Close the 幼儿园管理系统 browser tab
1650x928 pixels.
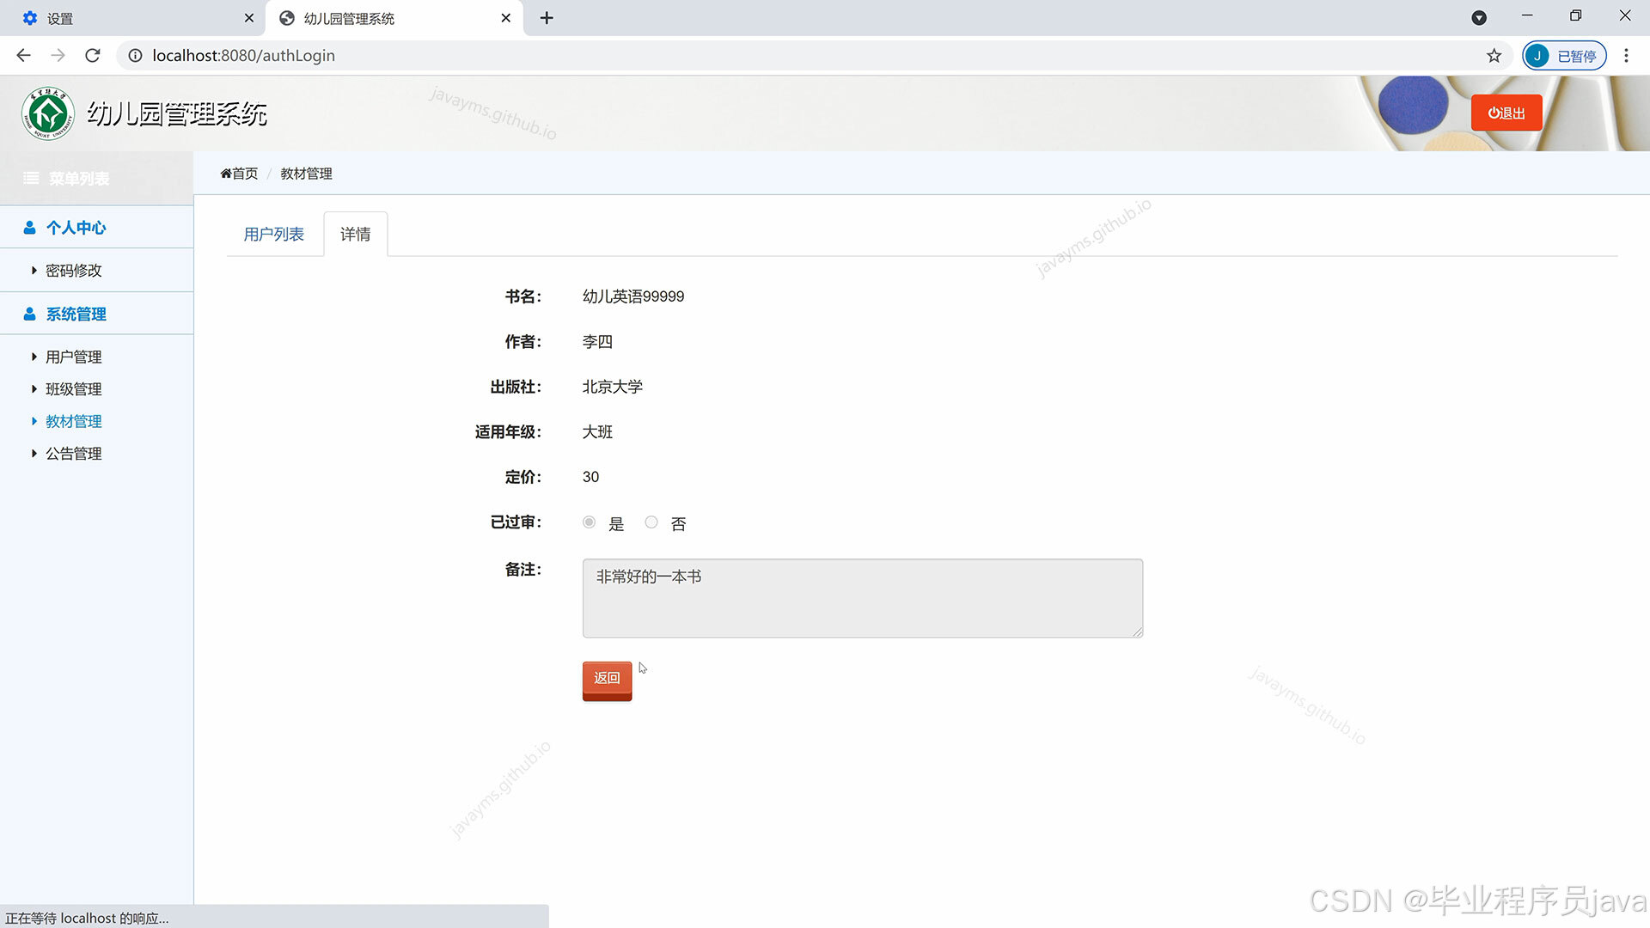click(x=506, y=18)
